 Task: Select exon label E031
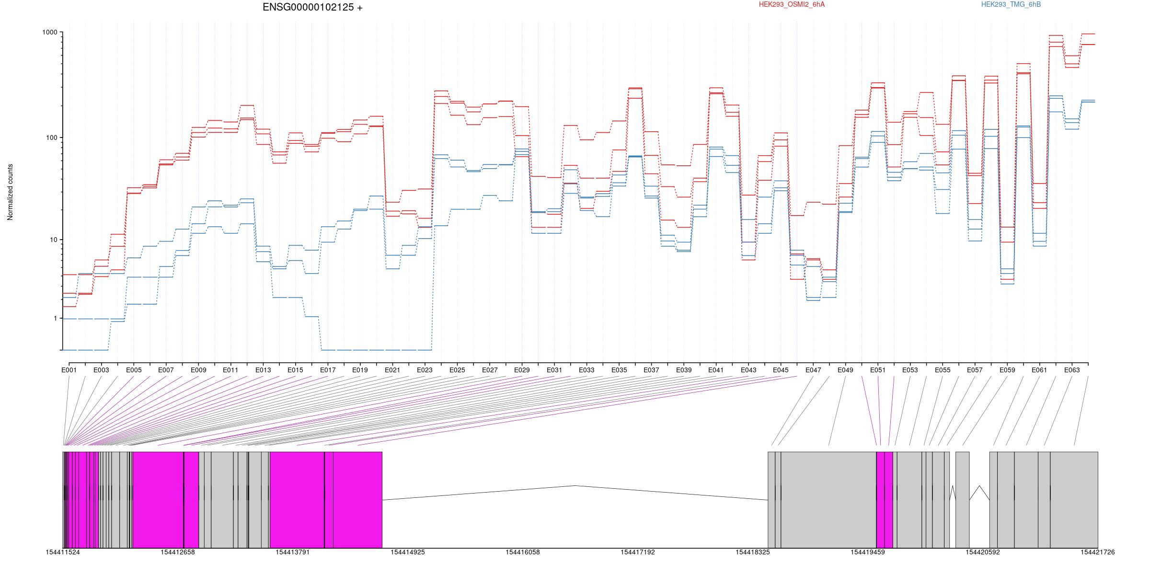tap(554, 370)
